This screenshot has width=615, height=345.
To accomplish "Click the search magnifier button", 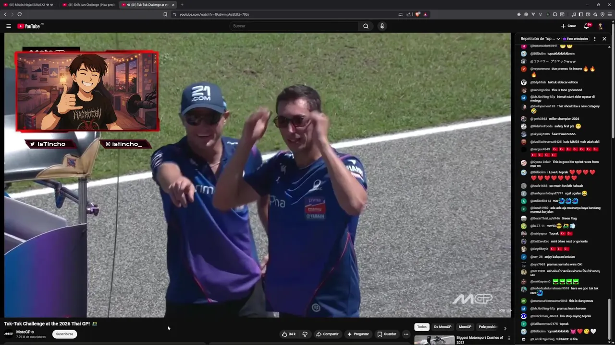I will [366, 26].
